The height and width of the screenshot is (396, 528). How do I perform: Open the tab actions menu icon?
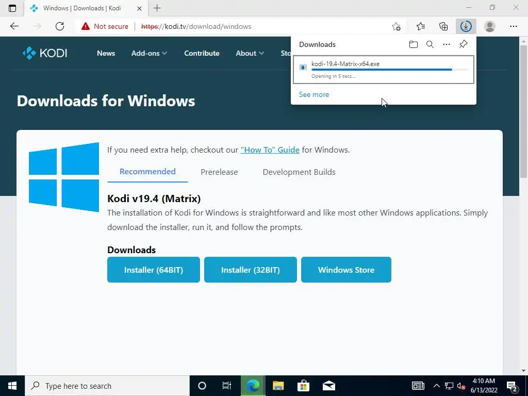[x=12, y=8]
